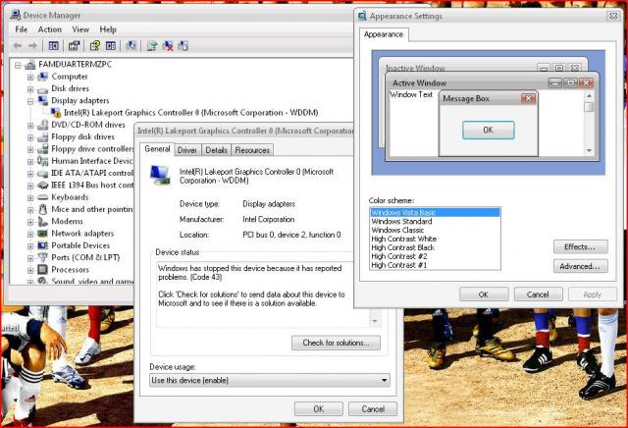This screenshot has height=428, width=628.
Task: Select the Display adapters icon
Action: click(x=42, y=100)
